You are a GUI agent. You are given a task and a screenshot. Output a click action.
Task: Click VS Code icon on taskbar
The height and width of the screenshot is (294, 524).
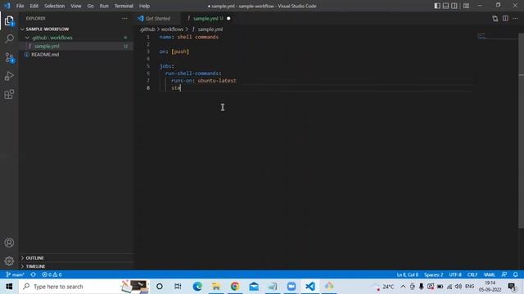(310, 287)
